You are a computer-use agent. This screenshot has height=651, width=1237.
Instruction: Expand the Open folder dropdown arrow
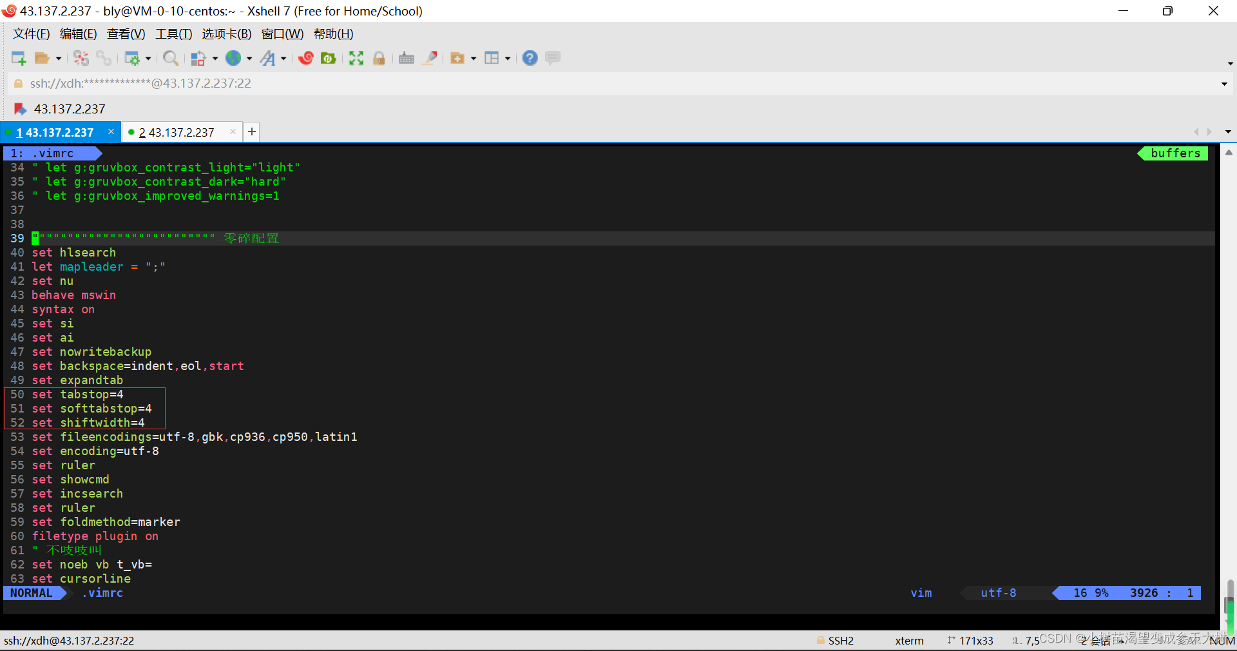click(59, 59)
